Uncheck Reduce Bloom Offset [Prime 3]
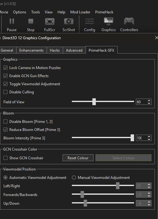Image resolution: width=158 pixels, height=219 pixels. coord(6,130)
